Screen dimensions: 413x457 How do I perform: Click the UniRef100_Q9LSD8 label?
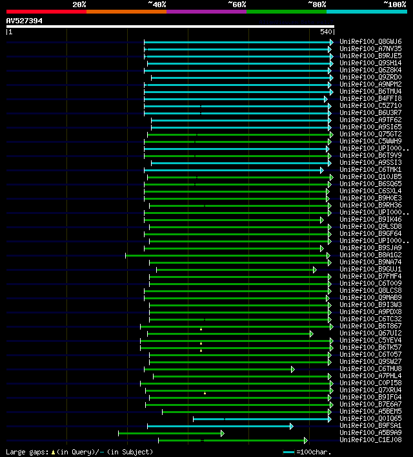370,226
